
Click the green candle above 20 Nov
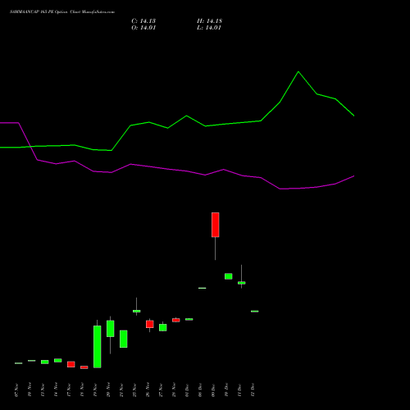(x=111, y=329)
